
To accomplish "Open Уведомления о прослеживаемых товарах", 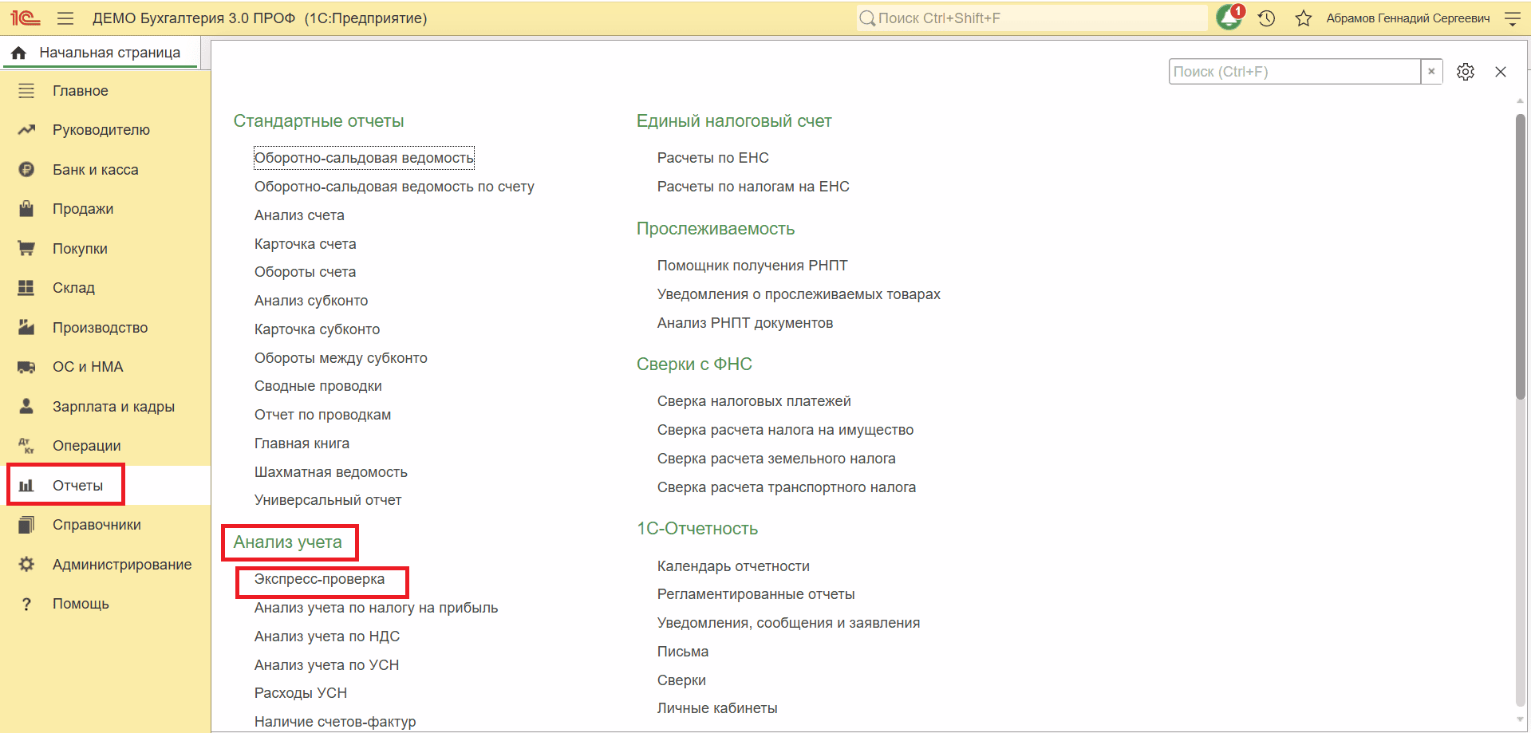I will 799,294.
